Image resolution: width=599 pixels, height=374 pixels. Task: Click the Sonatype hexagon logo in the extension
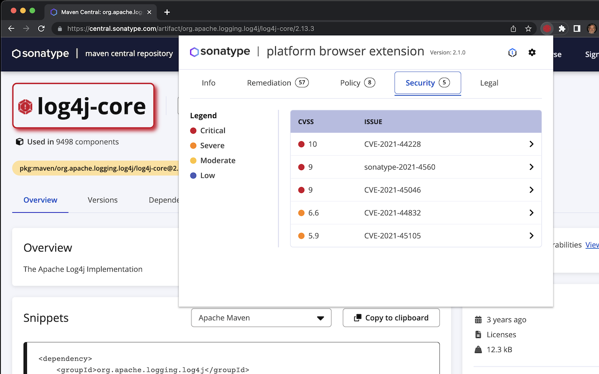[x=195, y=51]
